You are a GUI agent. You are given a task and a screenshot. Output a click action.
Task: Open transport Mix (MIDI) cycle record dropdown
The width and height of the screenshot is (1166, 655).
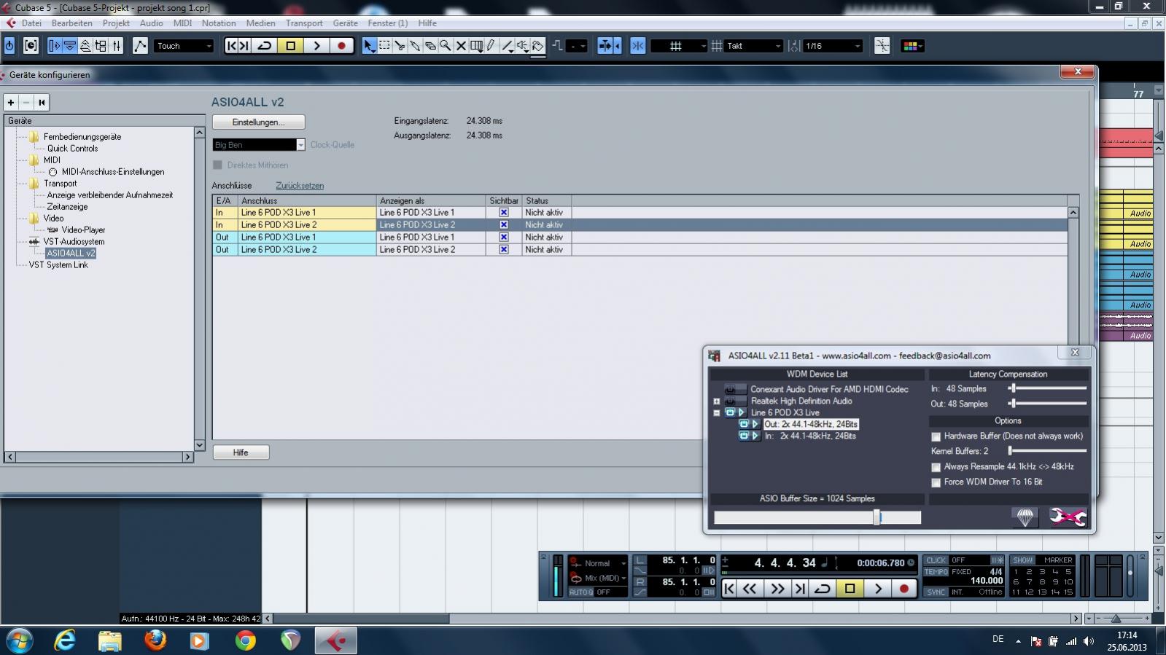(599, 578)
